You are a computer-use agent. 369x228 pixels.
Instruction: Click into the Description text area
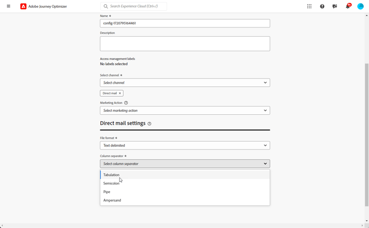pos(185,44)
